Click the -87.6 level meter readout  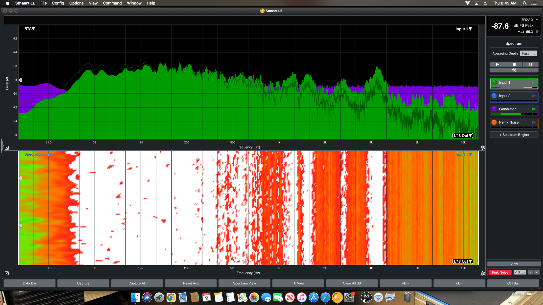pyautogui.click(x=500, y=26)
